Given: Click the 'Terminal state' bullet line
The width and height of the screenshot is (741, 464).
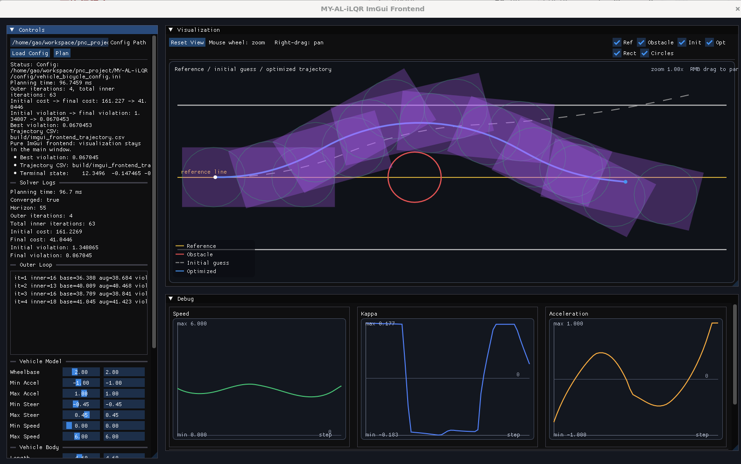Looking at the screenshot, I should click(x=83, y=173).
